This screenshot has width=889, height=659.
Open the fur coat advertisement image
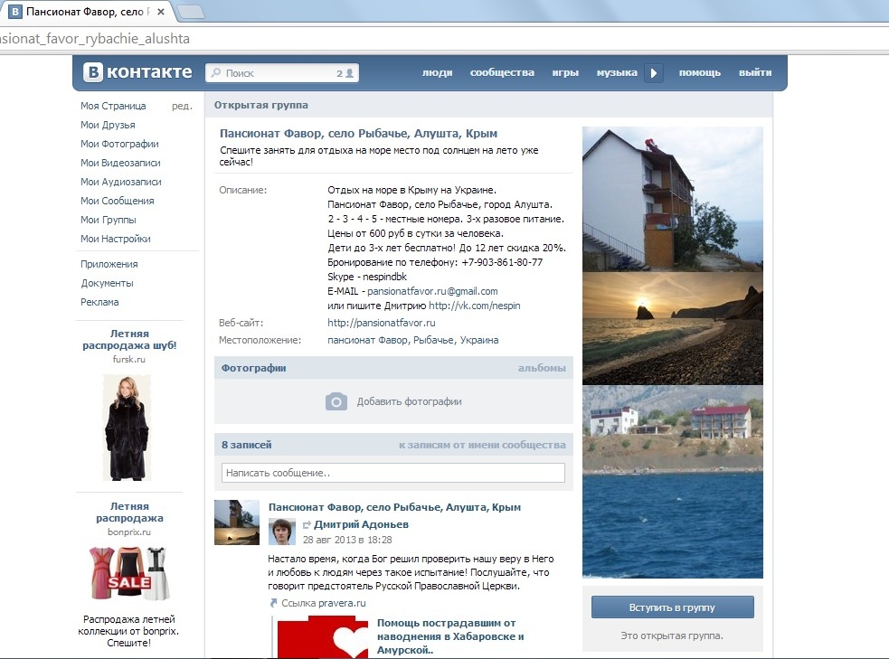[126, 427]
